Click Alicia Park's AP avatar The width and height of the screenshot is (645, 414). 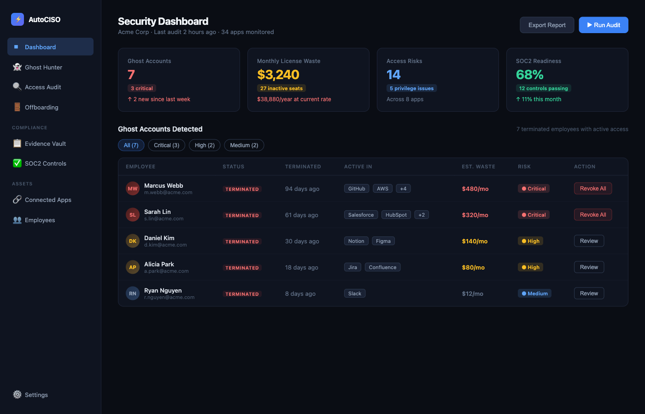pos(133,267)
